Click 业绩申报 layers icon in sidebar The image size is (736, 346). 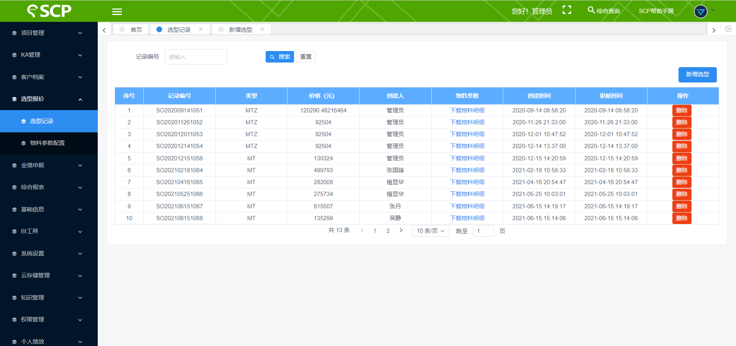(x=15, y=165)
